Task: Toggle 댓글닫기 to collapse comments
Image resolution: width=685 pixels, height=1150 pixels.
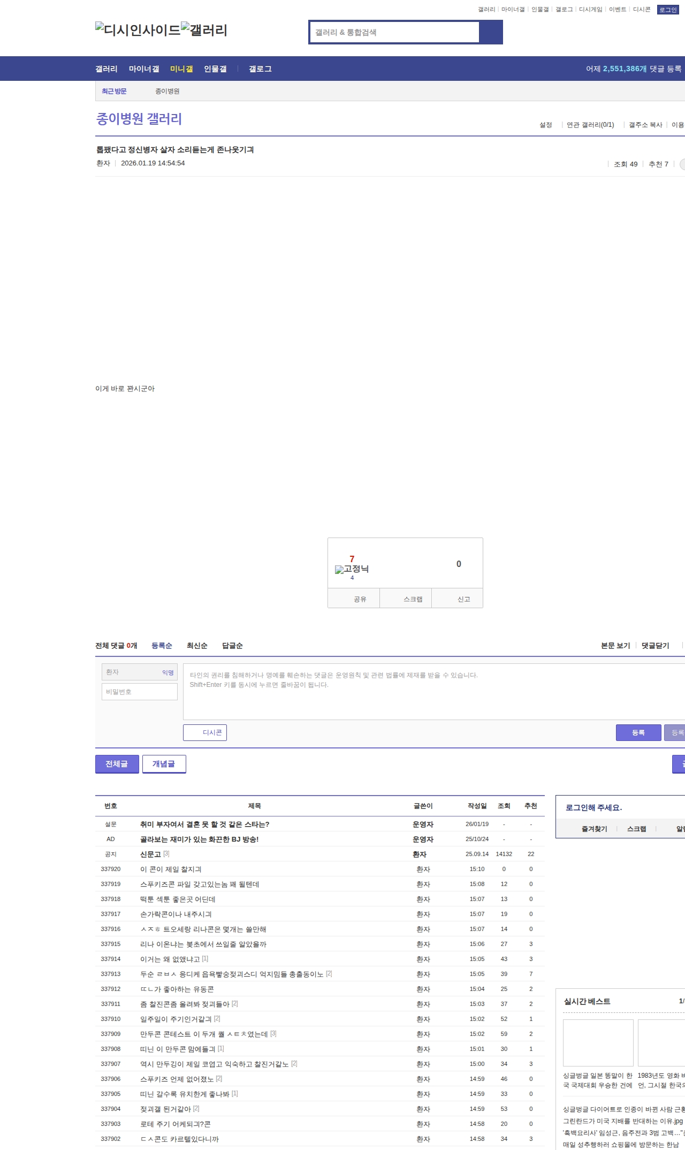Action: pyautogui.click(x=655, y=646)
